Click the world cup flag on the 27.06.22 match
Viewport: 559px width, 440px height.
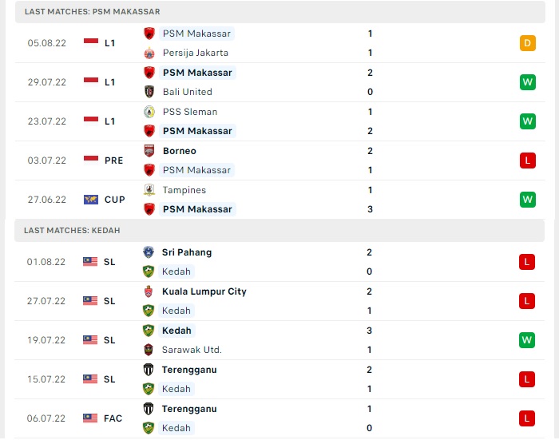tap(91, 200)
